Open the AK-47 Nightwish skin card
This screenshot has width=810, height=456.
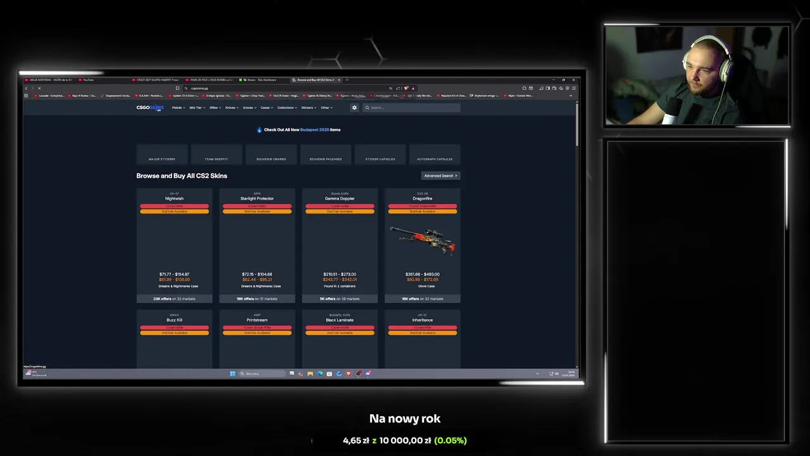click(174, 246)
